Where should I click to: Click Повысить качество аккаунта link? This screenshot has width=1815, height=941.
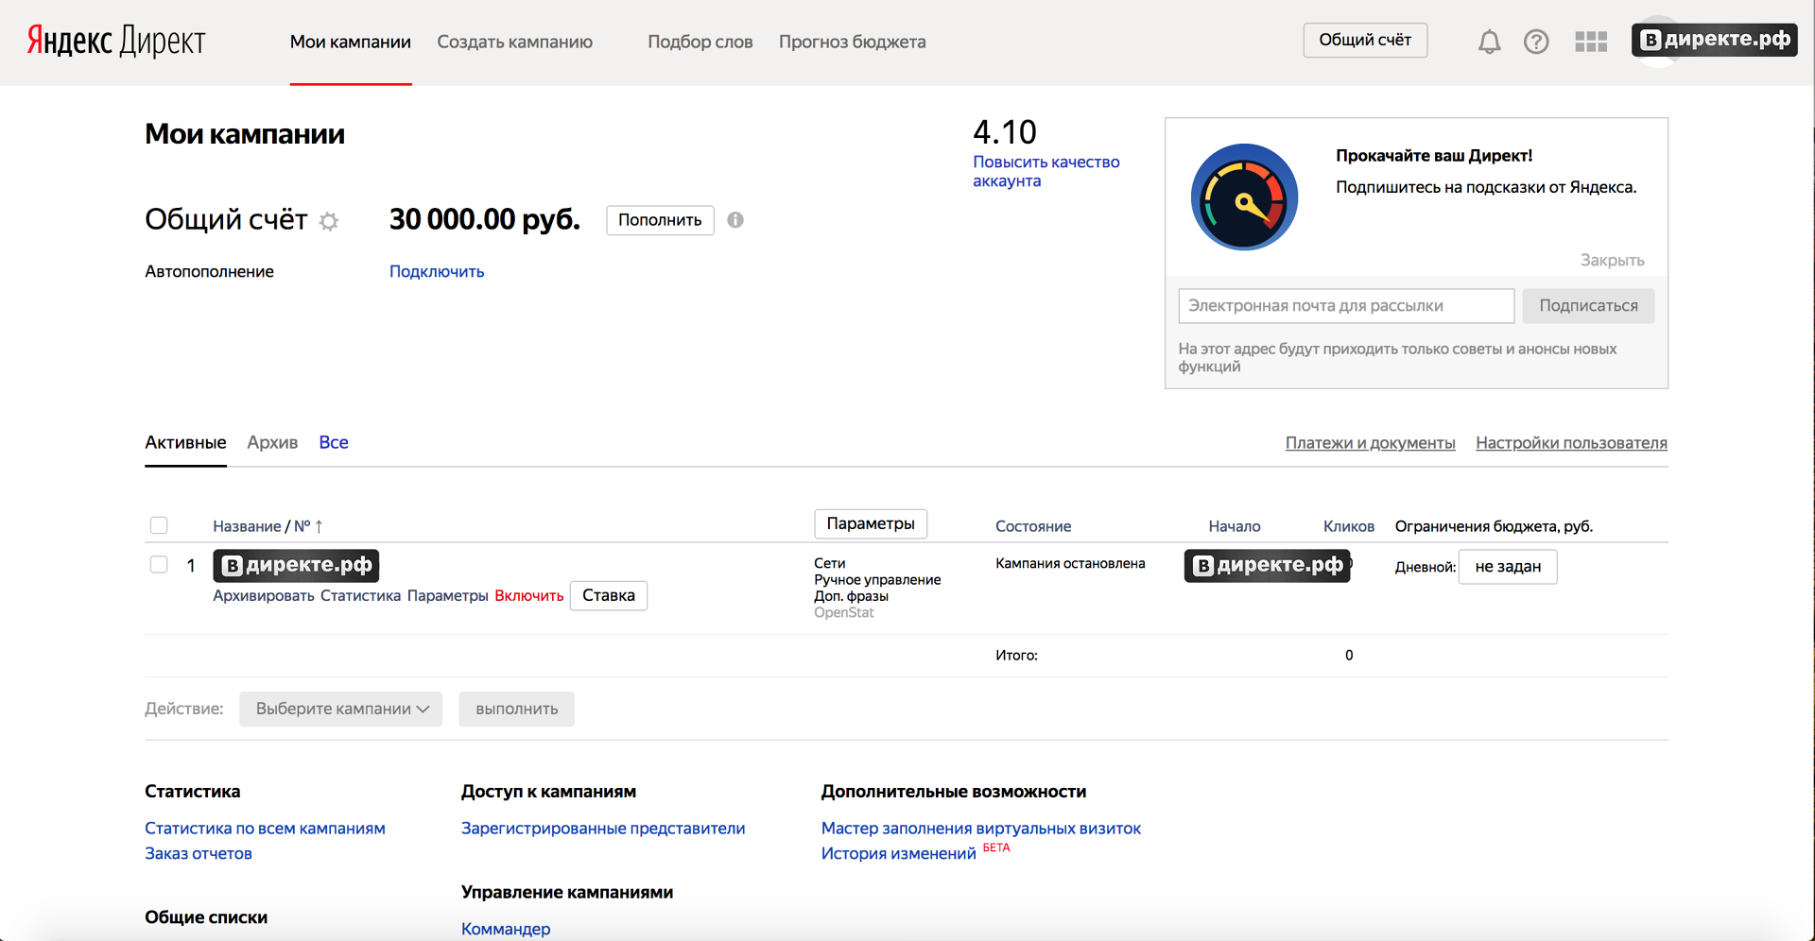coord(1046,171)
